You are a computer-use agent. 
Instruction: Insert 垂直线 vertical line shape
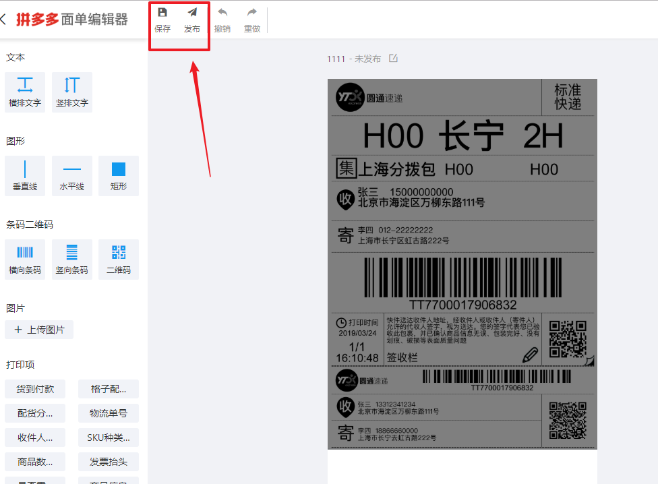click(25, 176)
